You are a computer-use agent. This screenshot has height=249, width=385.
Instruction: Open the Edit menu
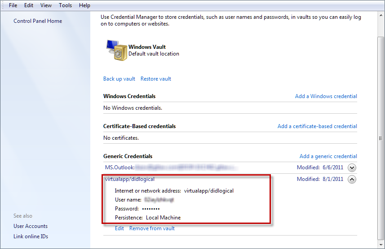point(29,5)
